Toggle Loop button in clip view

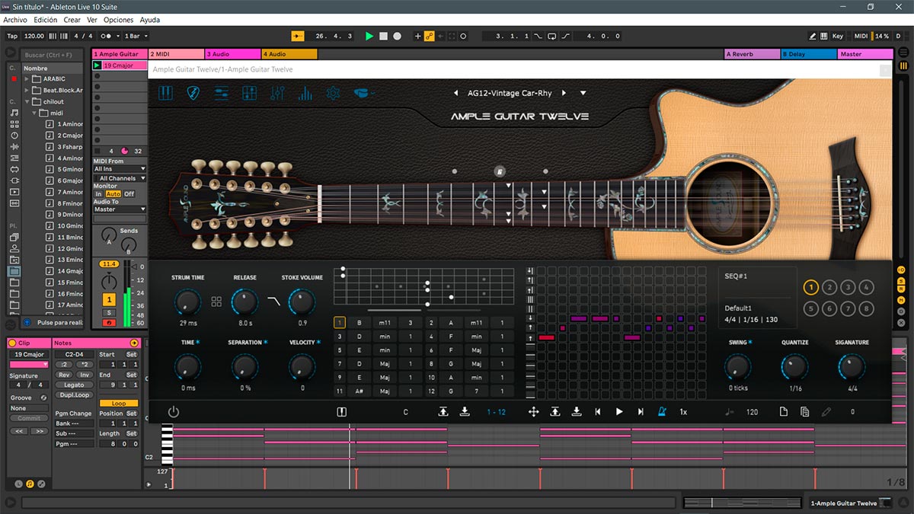tap(119, 404)
